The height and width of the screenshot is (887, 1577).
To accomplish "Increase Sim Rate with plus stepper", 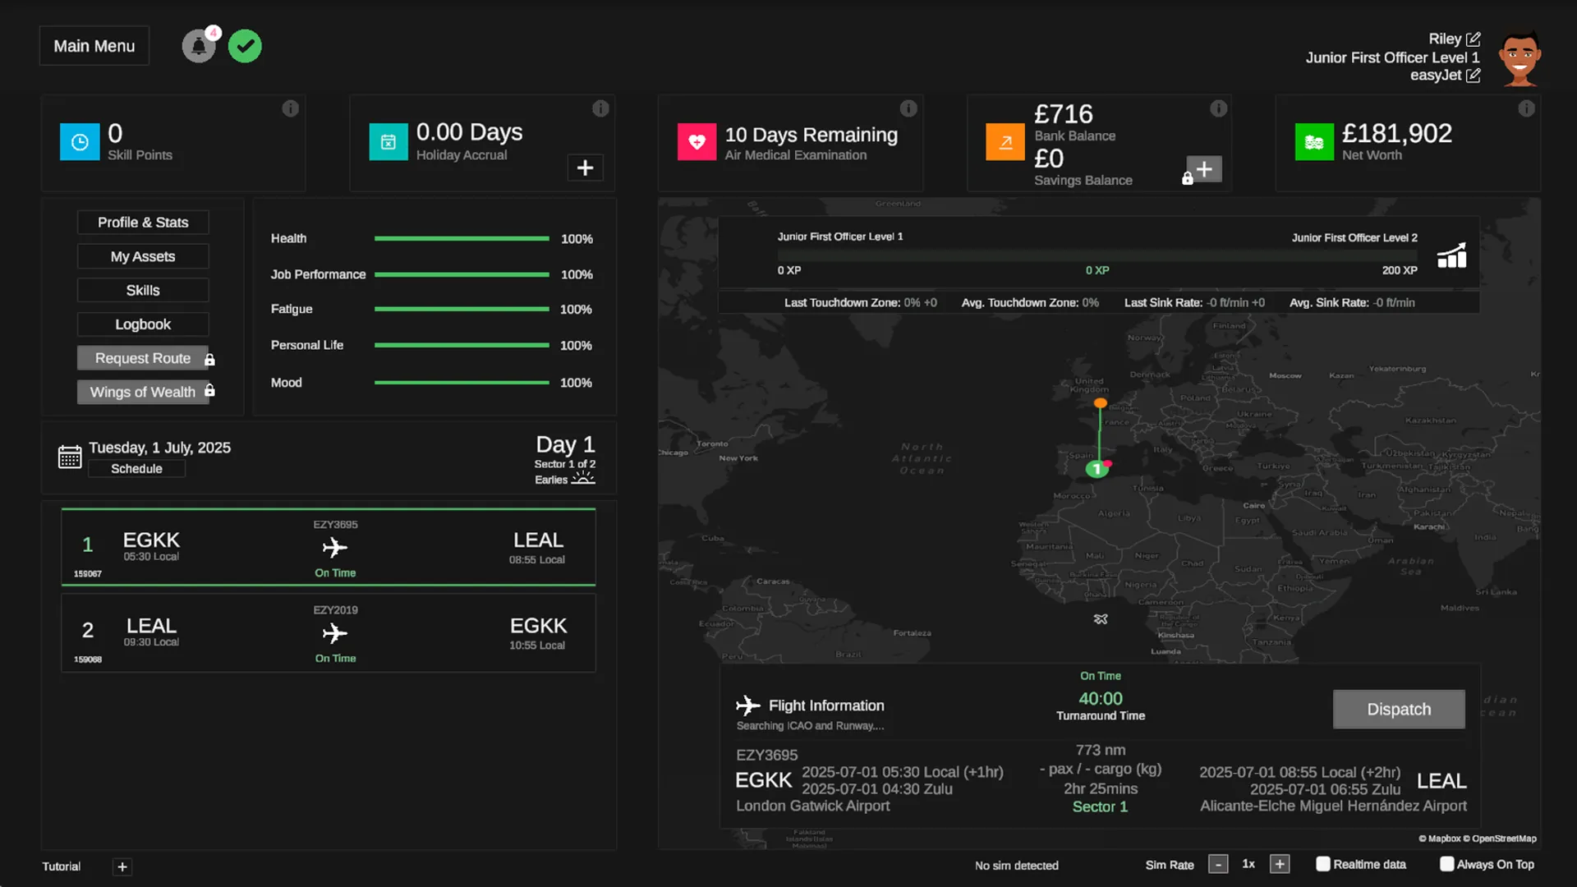I will pos(1279,864).
